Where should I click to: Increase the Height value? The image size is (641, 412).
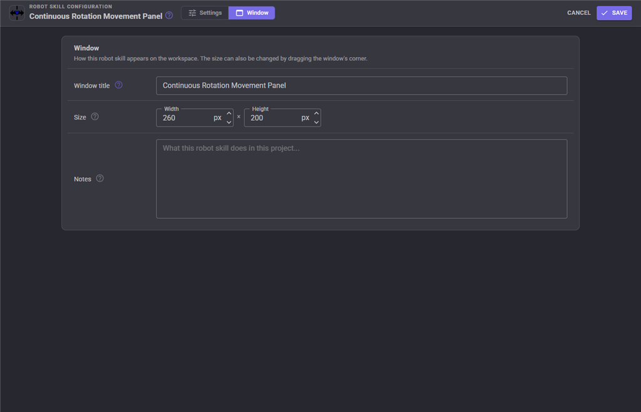[316, 113]
